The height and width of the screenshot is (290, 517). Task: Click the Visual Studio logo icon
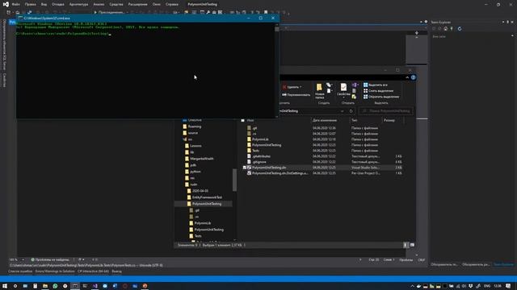pos(6,4)
